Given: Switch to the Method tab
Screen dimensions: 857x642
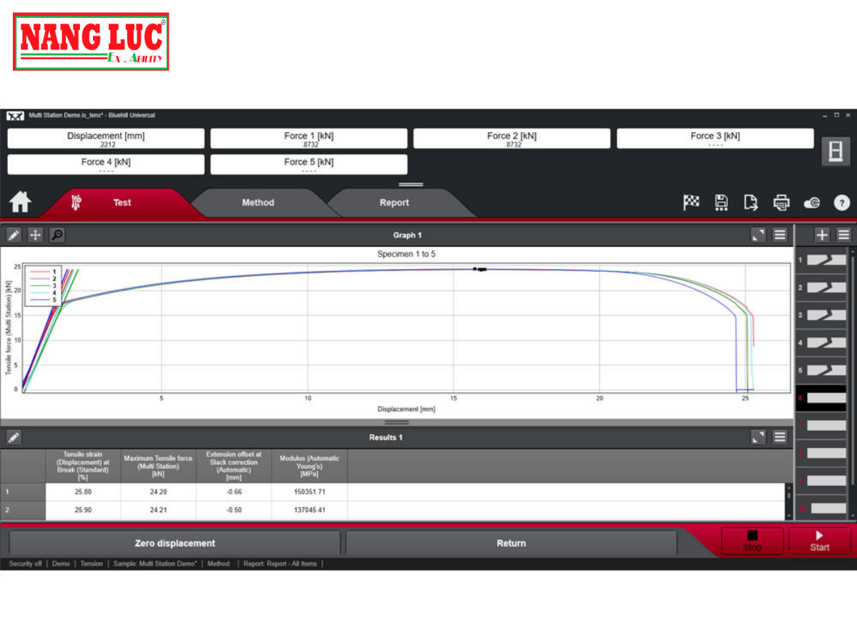Looking at the screenshot, I should [x=258, y=203].
